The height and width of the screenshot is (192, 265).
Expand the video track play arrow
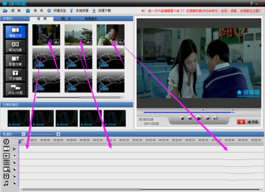point(14,149)
